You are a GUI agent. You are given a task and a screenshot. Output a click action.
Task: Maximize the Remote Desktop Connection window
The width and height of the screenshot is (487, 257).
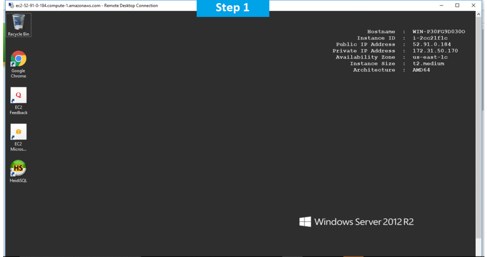pos(457,6)
